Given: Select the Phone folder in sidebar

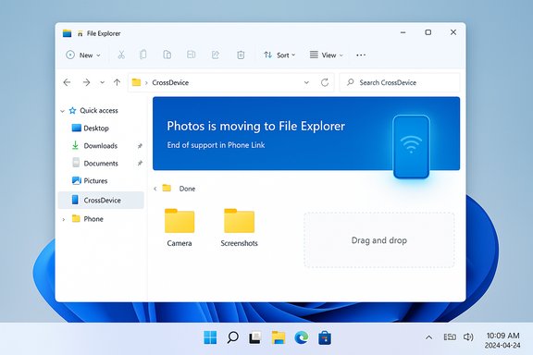Looking at the screenshot, I should click(87, 219).
